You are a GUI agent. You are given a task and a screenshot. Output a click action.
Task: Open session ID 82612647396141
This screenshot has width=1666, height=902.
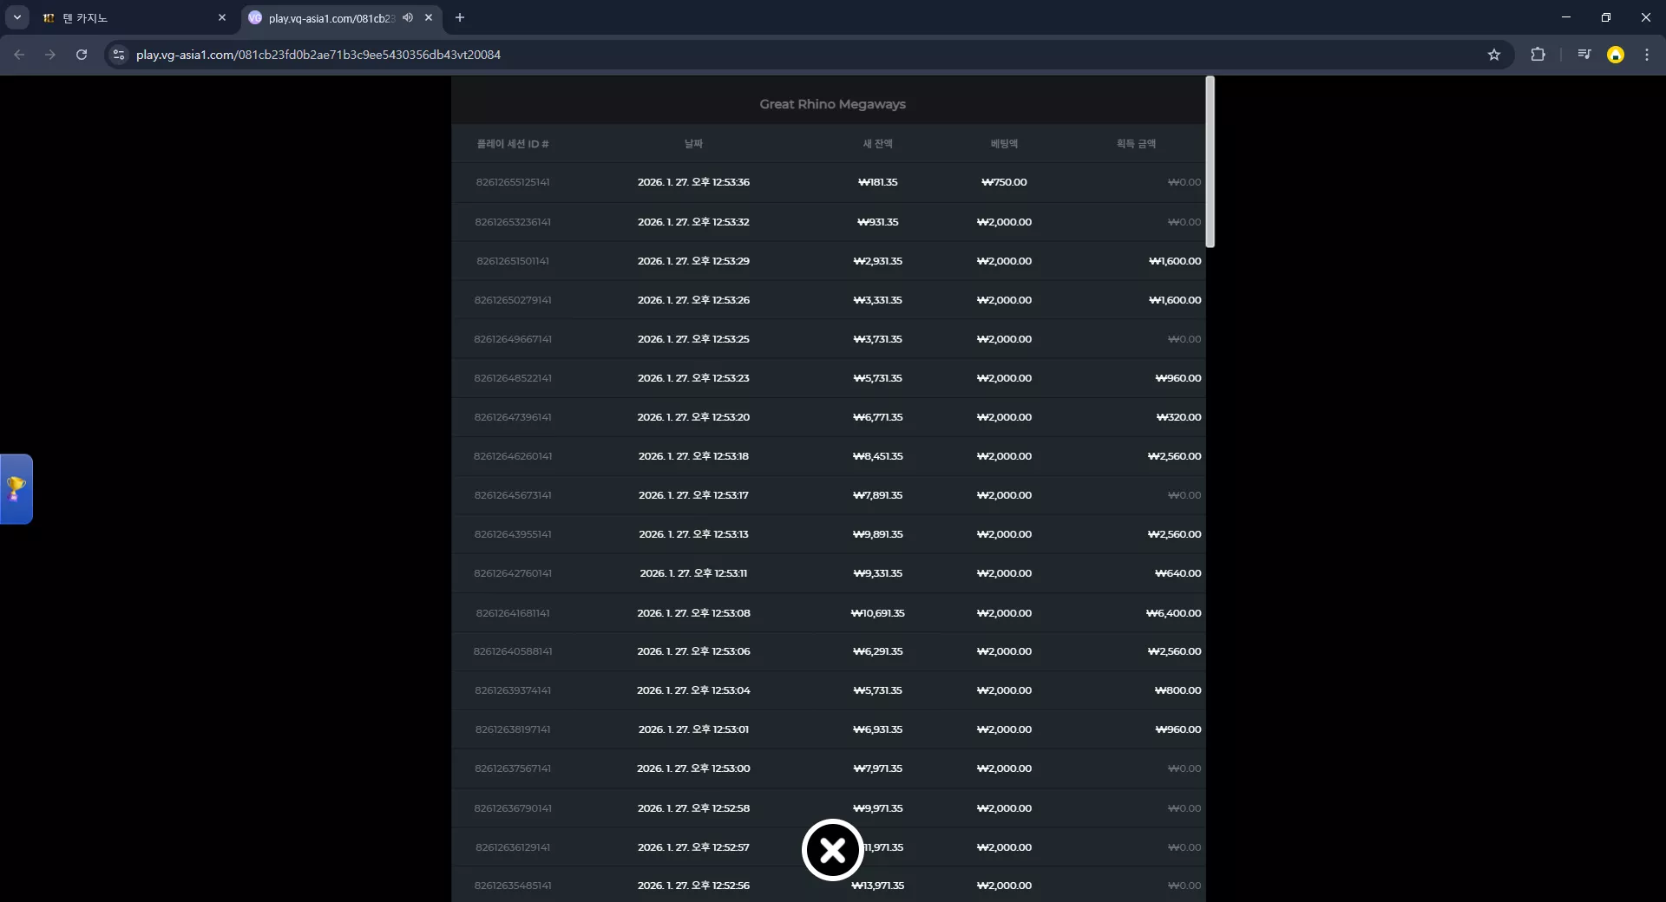pyautogui.click(x=513, y=417)
